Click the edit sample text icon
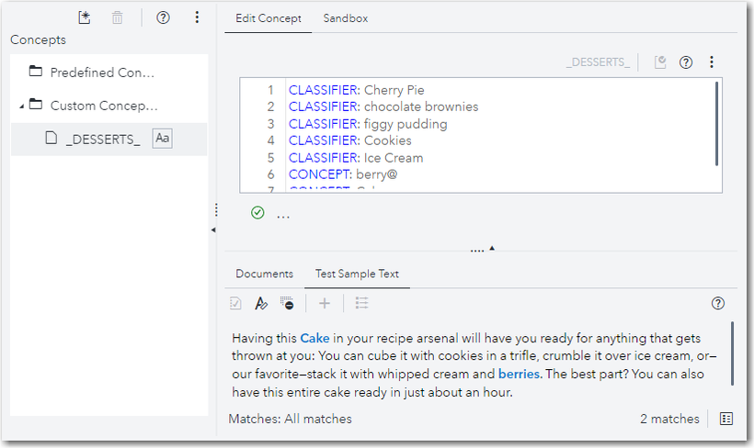Screen dimensions: 754x448 (261, 303)
